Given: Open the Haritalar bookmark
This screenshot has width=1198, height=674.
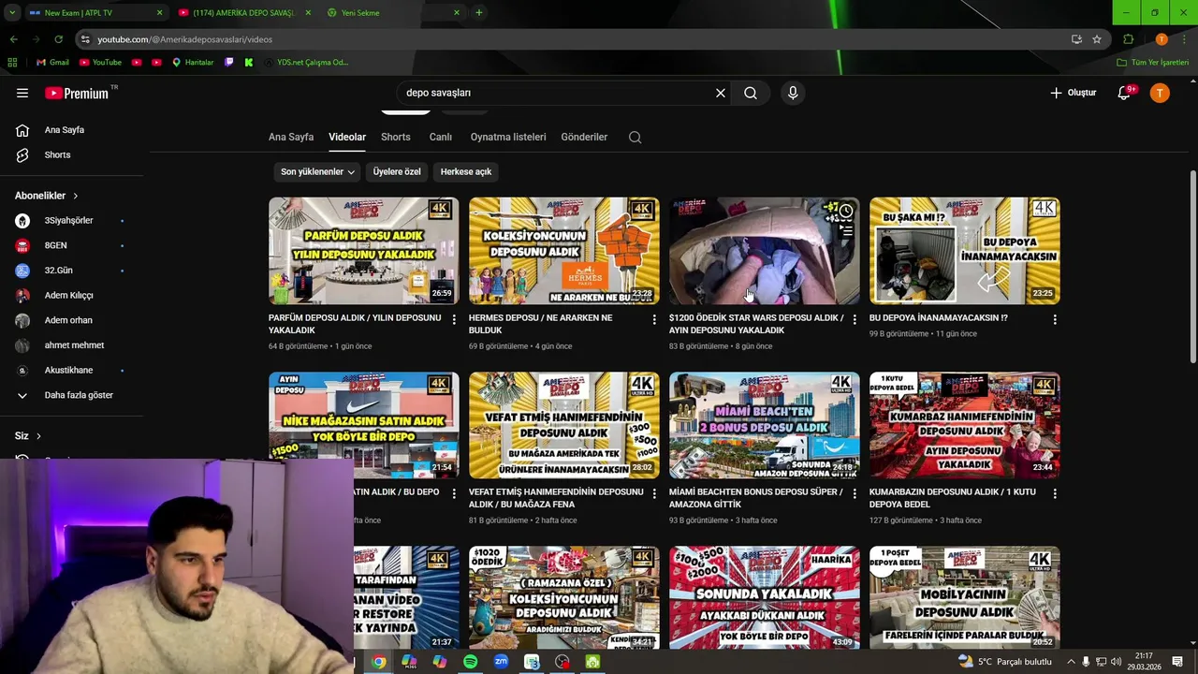Looking at the screenshot, I should tap(193, 63).
